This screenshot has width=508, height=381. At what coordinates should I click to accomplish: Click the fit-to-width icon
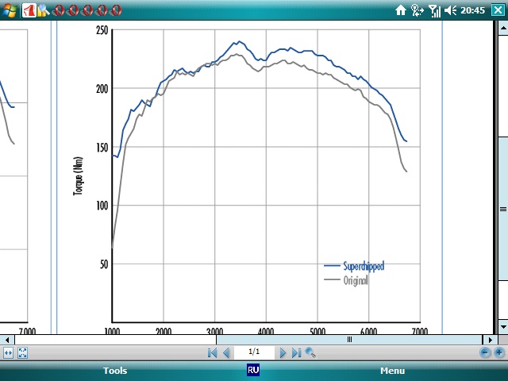(x=8, y=352)
